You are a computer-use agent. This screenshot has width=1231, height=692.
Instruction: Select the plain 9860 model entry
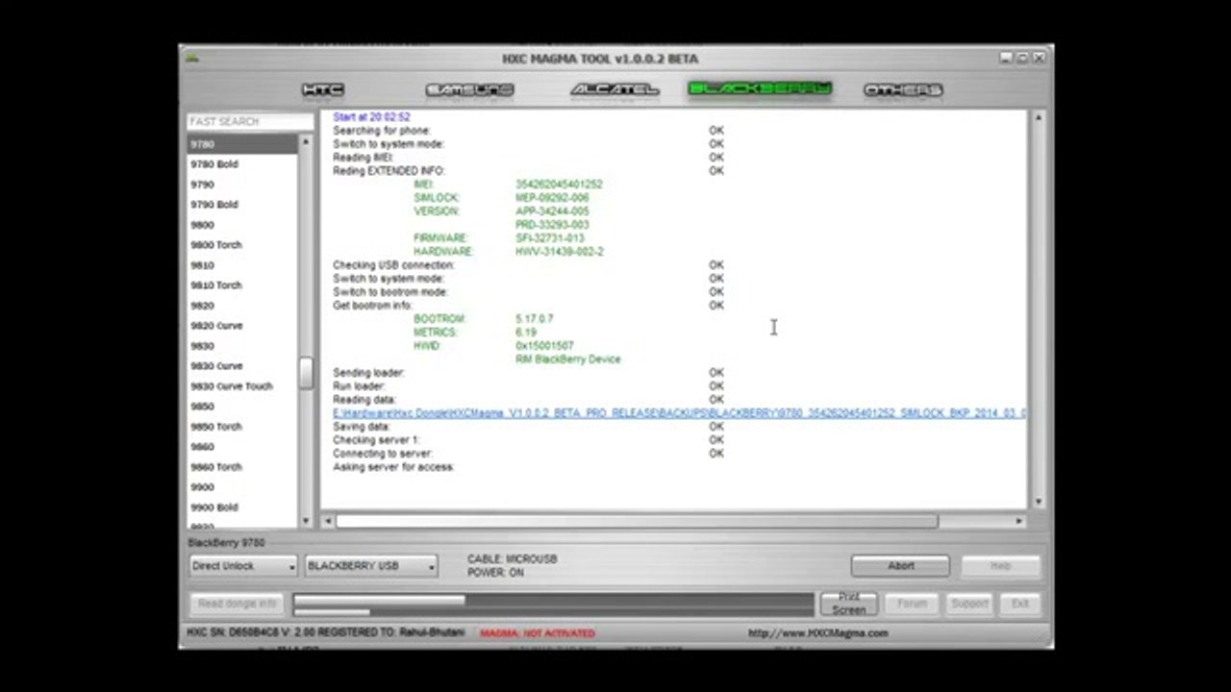(x=242, y=447)
